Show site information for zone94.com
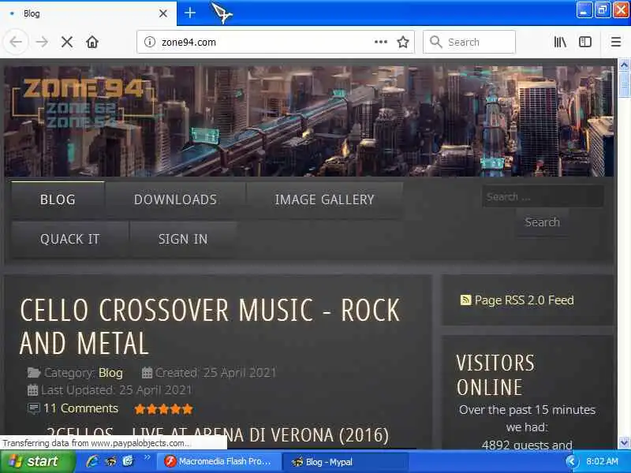This screenshot has height=473, width=631. point(150,42)
